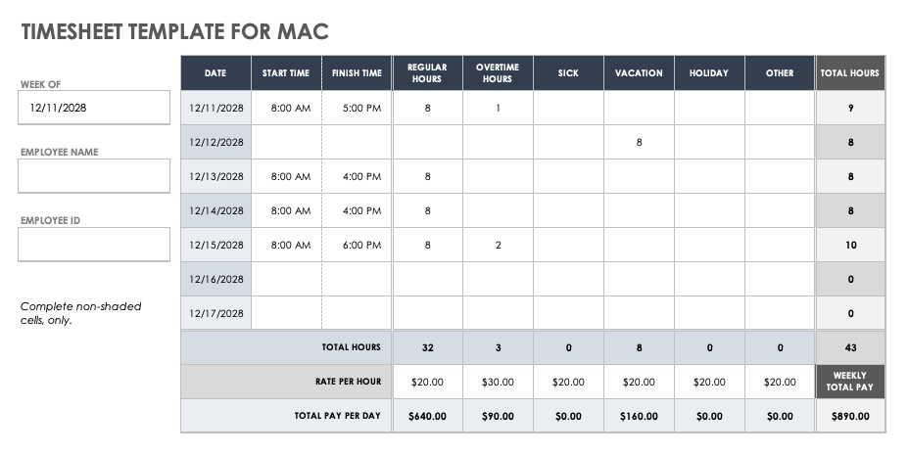This screenshot has height=455, width=908.
Task: Select the empty start time for 12/16/2028
Action: pos(287,280)
